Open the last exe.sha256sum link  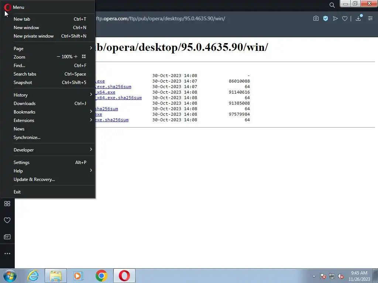pos(112,120)
